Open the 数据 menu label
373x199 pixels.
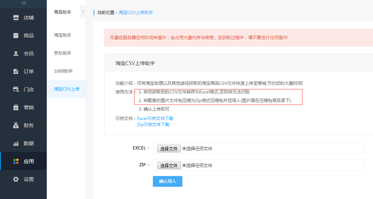coord(28,143)
